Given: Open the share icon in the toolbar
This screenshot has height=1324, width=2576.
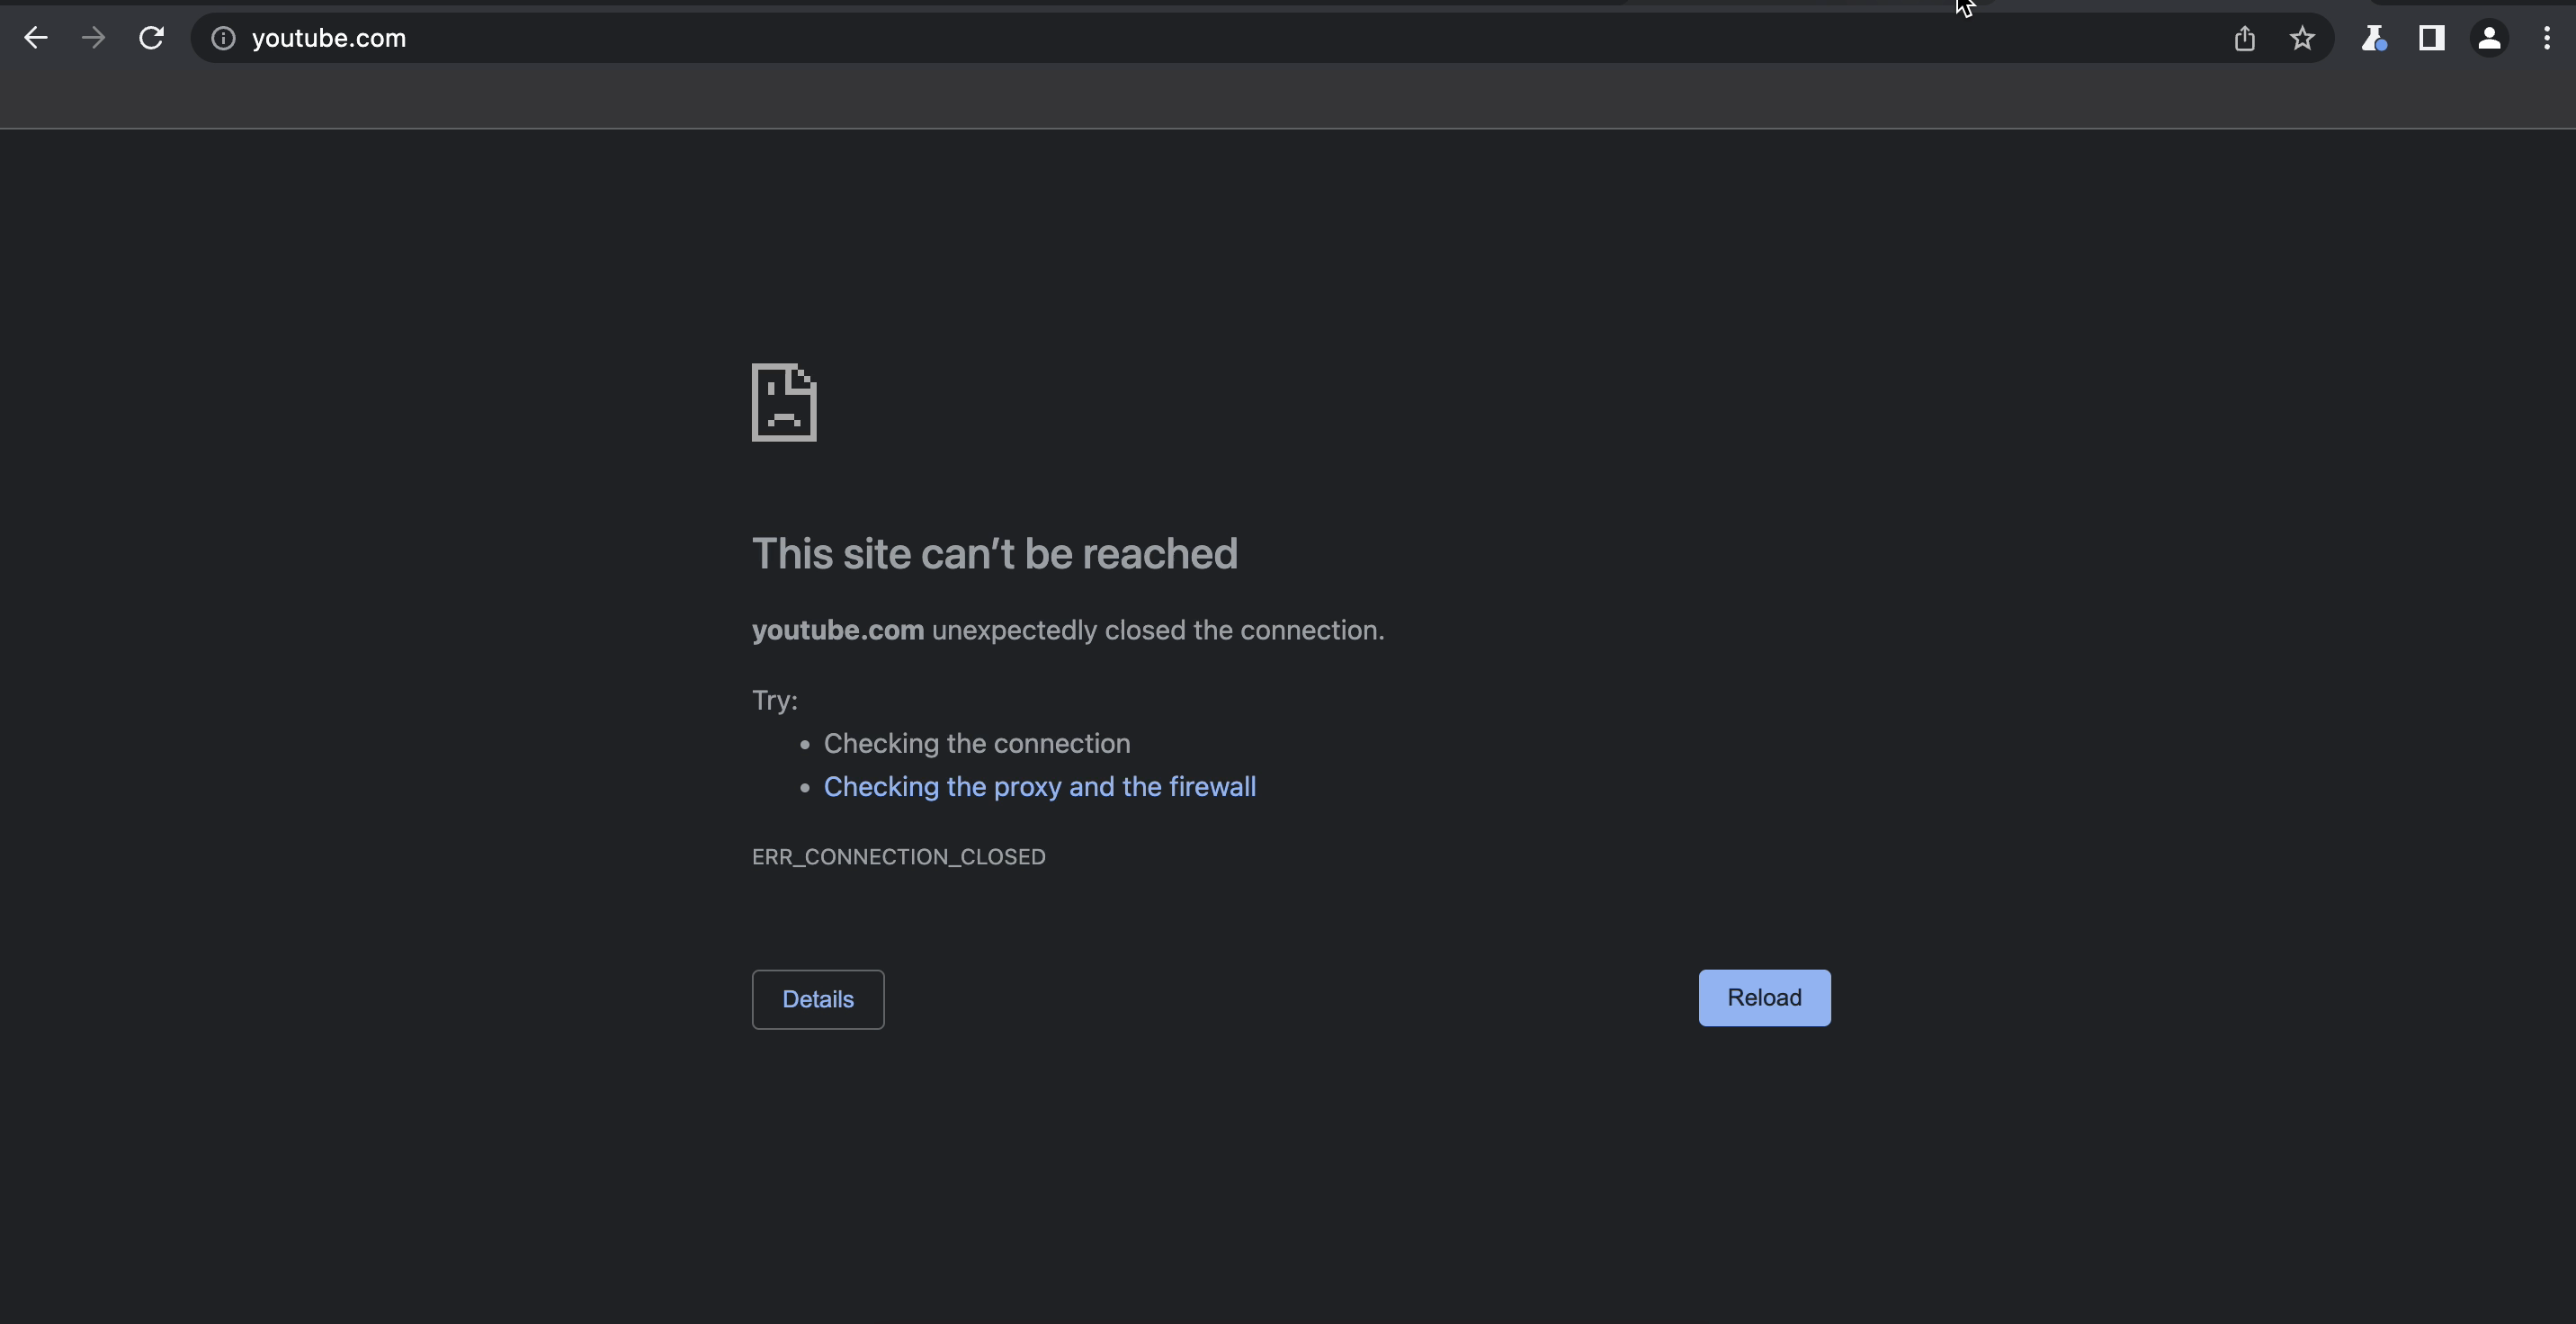Looking at the screenshot, I should click(x=2245, y=38).
